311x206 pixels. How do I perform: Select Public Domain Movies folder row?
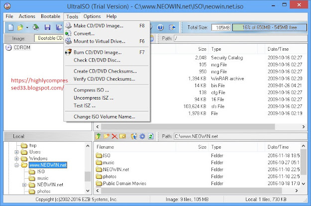coord(121,184)
